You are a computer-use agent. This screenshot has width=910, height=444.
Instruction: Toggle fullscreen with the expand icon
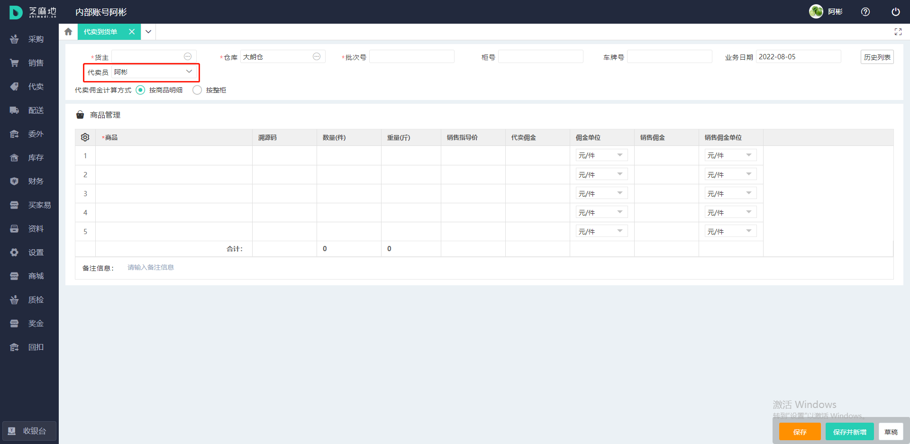click(x=898, y=32)
